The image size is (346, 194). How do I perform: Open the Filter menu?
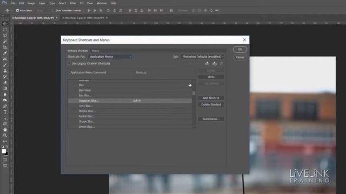(x=73, y=3)
